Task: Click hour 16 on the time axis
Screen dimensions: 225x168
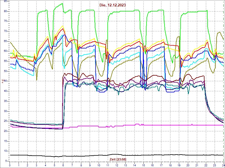Action: [152, 165]
